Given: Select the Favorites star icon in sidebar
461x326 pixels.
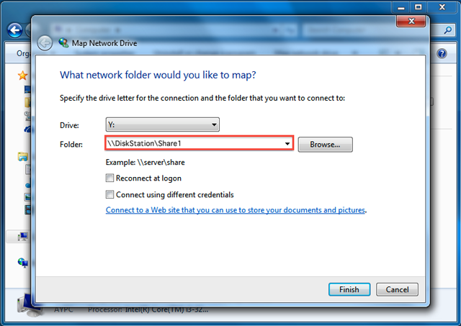Looking at the screenshot, I should click(22, 76).
